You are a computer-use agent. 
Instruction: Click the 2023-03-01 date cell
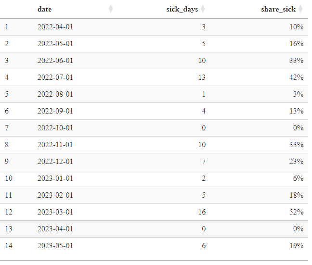pos(55,212)
